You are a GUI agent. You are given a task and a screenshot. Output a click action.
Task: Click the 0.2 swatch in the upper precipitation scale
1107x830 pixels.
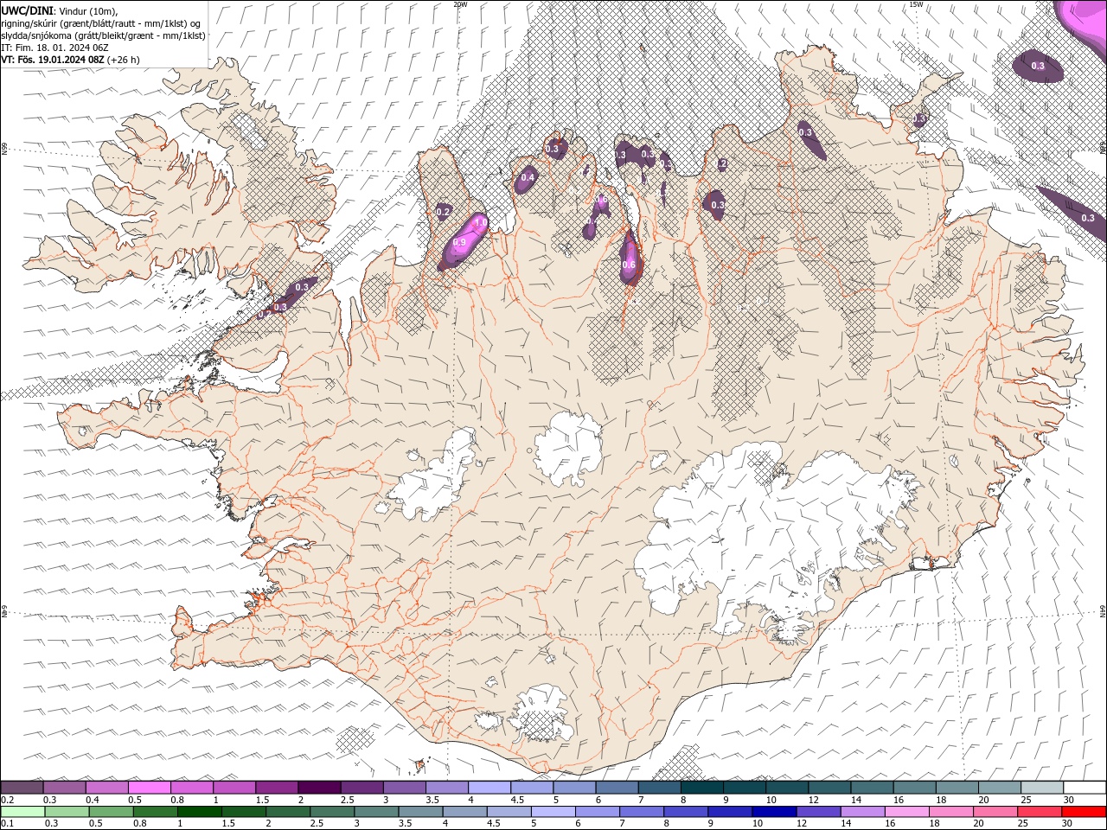click(22, 788)
